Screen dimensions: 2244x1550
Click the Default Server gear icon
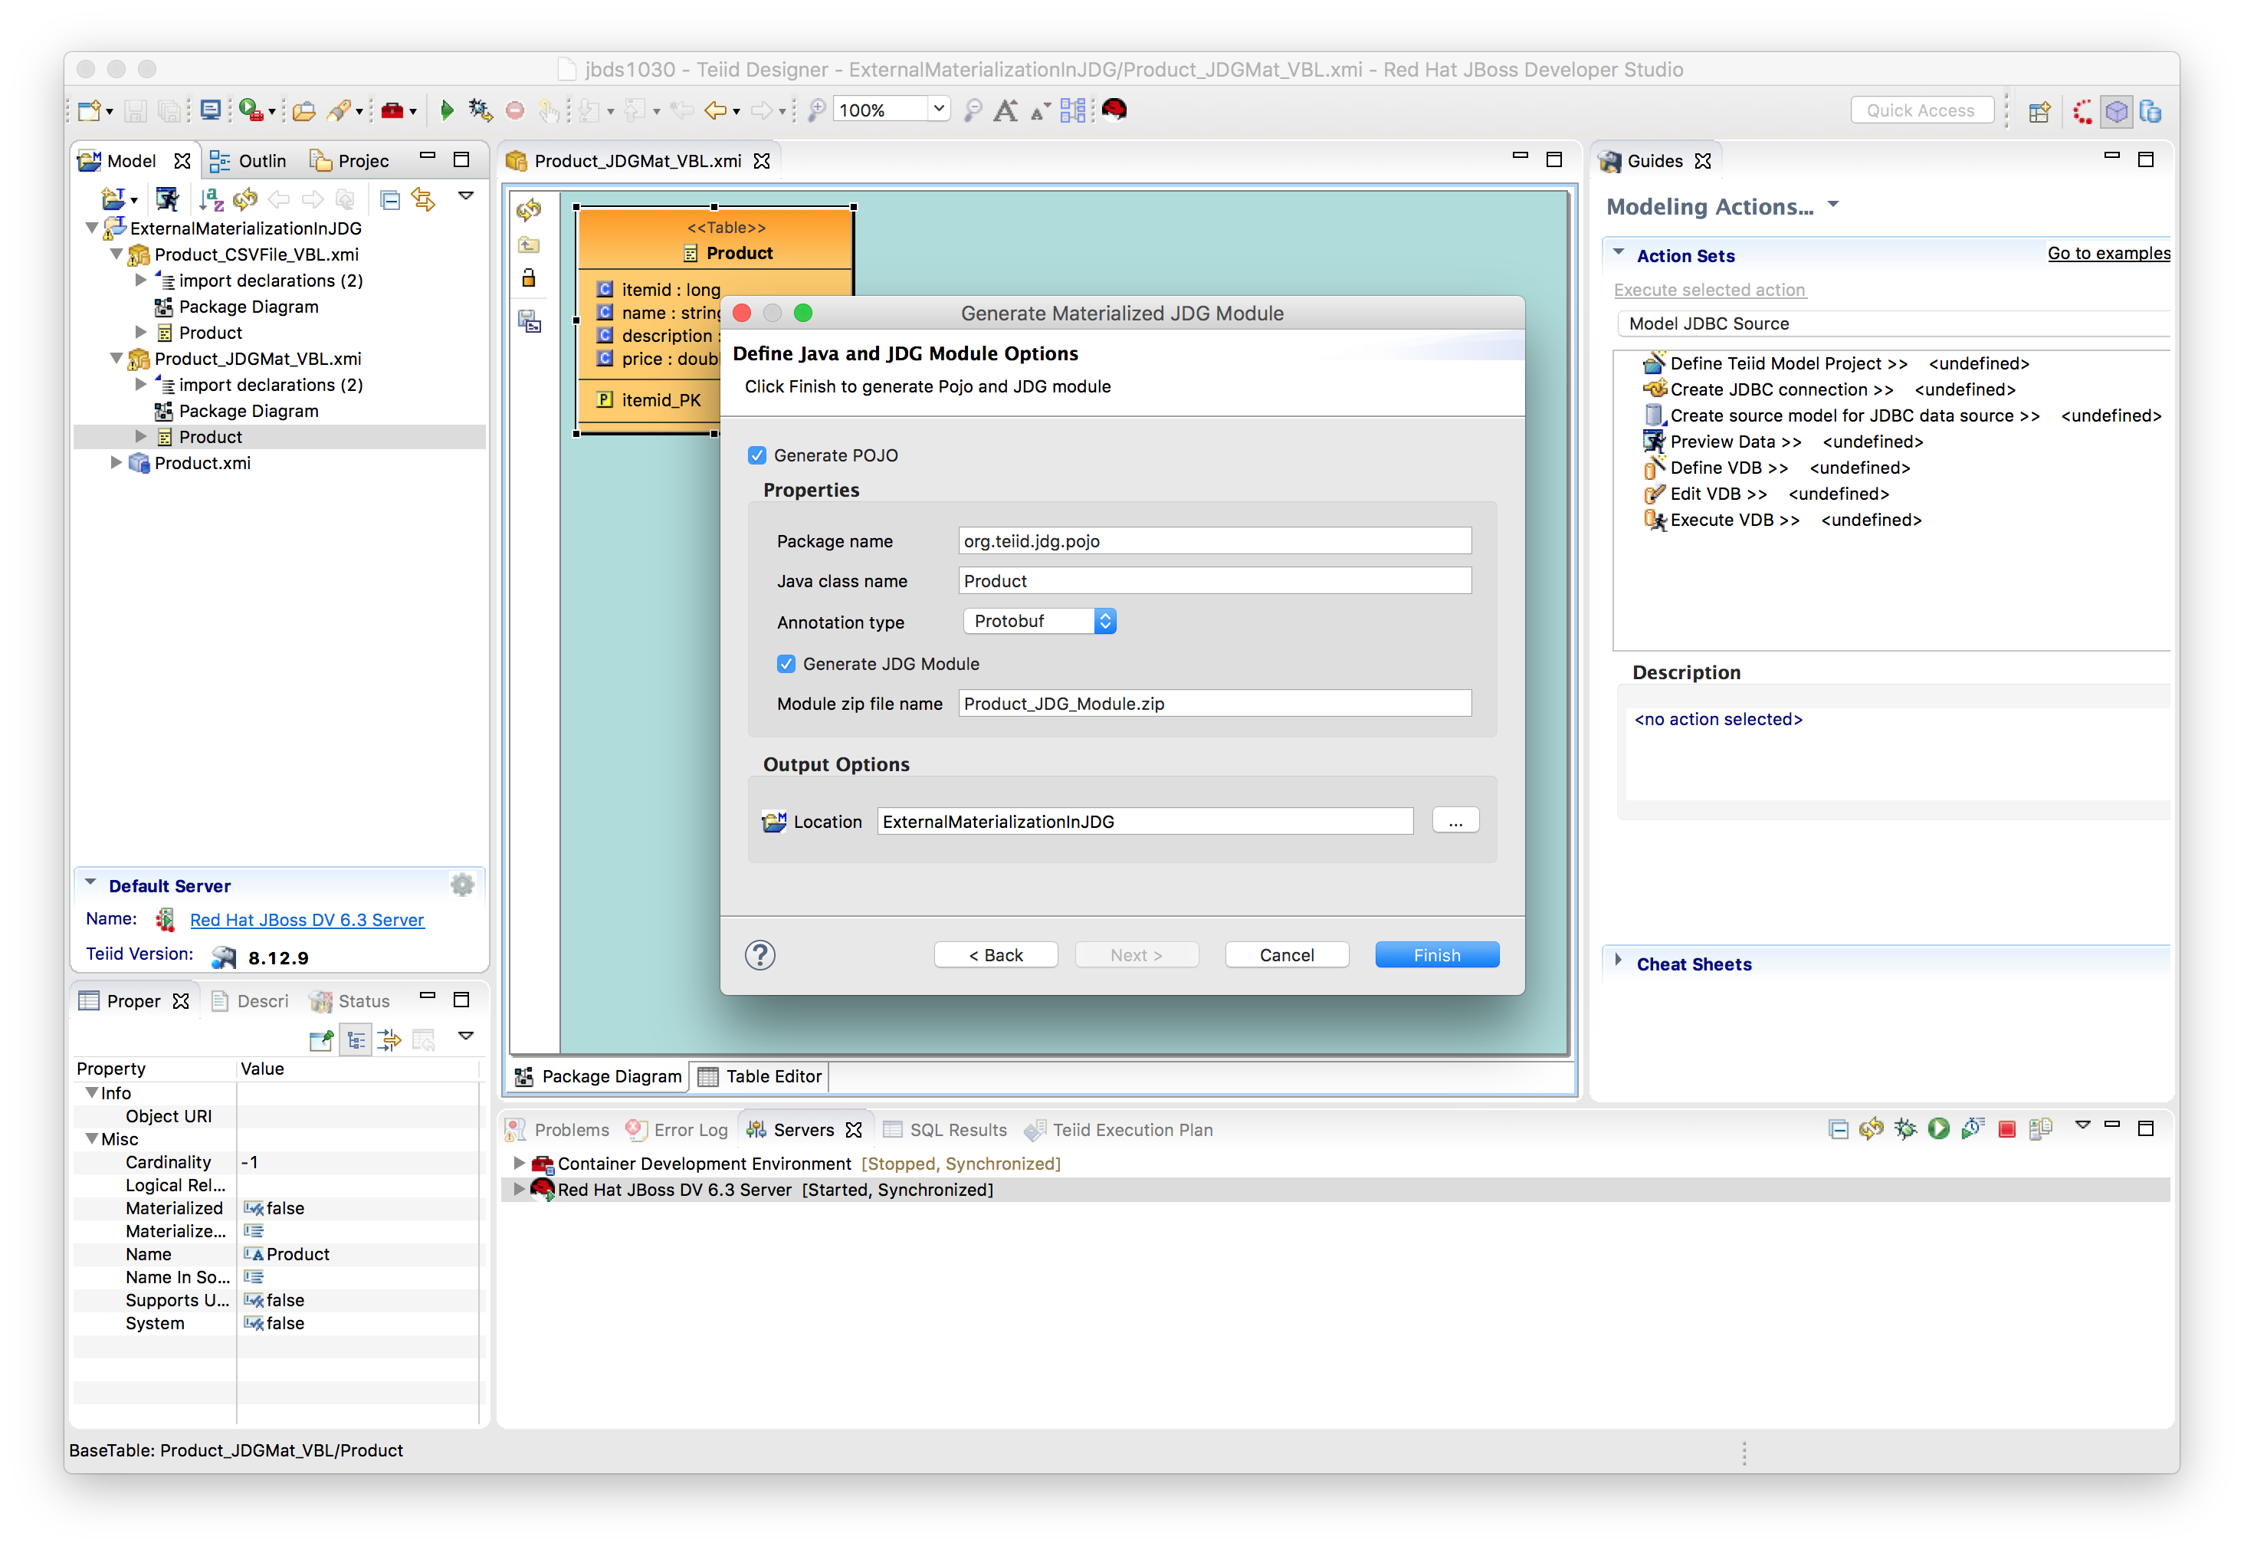point(462,885)
